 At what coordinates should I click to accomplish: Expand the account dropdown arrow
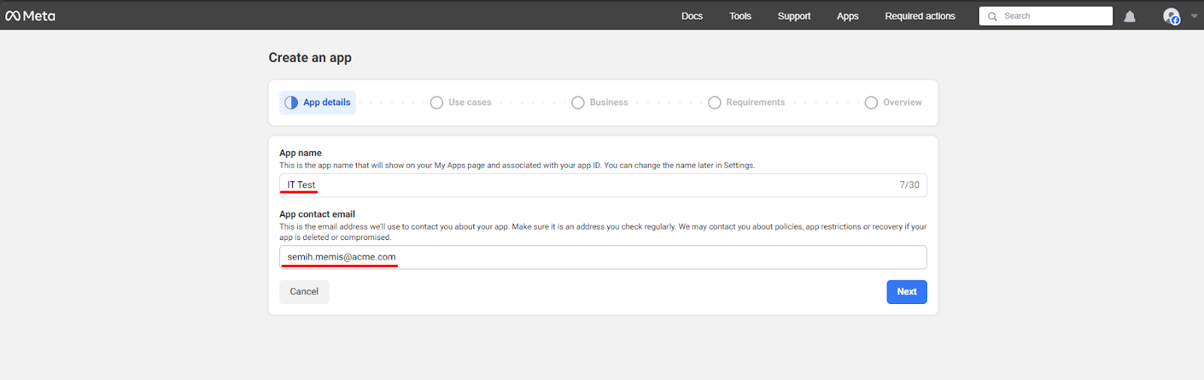coord(1194,16)
